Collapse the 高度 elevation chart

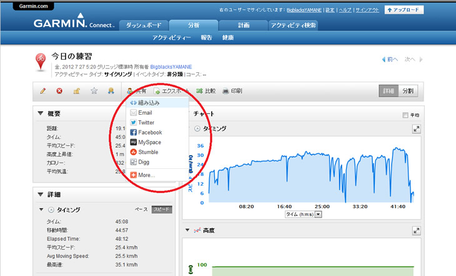click(x=187, y=230)
